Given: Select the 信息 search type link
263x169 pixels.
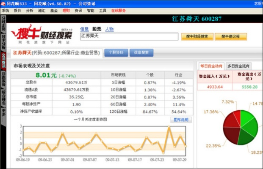Looking at the screenshot, I should tap(84, 29).
